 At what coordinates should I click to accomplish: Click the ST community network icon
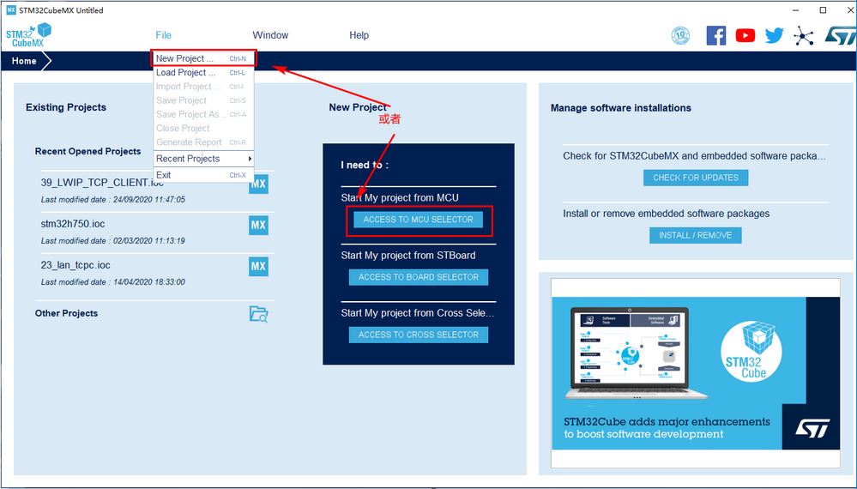point(803,36)
